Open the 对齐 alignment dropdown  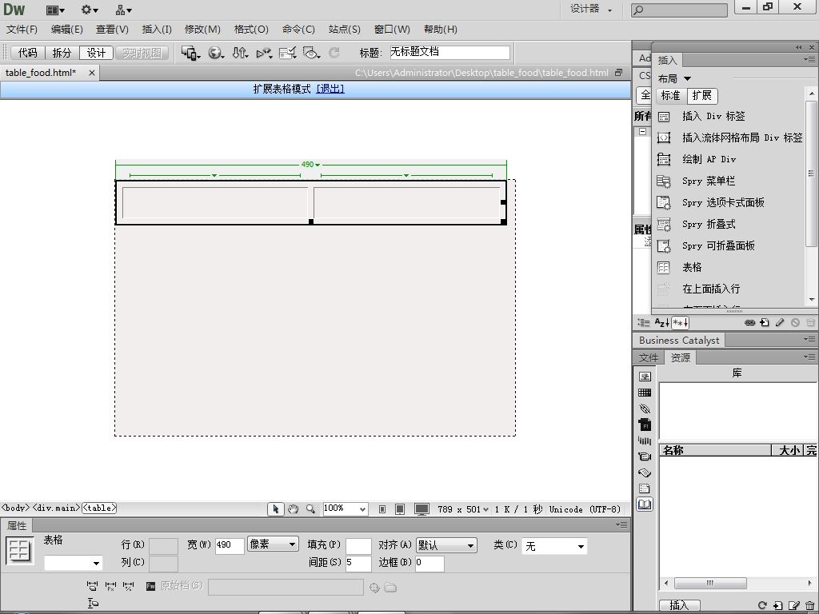pyautogui.click(x=446, y=545)
